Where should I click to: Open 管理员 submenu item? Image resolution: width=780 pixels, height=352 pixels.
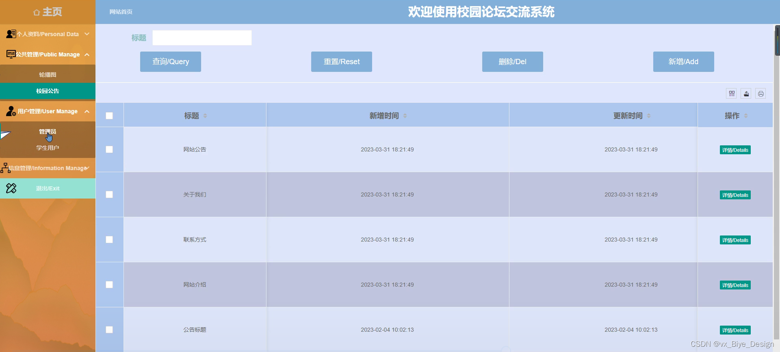[48, 132]
